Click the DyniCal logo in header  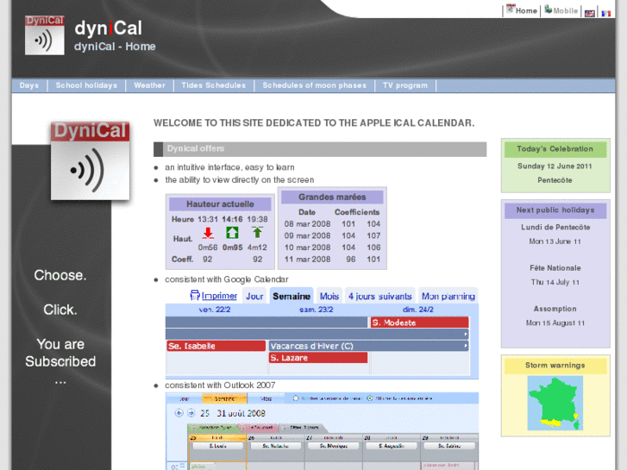coord(44,35)
